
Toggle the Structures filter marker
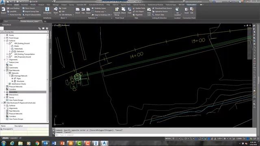click(x=12, y=81)
